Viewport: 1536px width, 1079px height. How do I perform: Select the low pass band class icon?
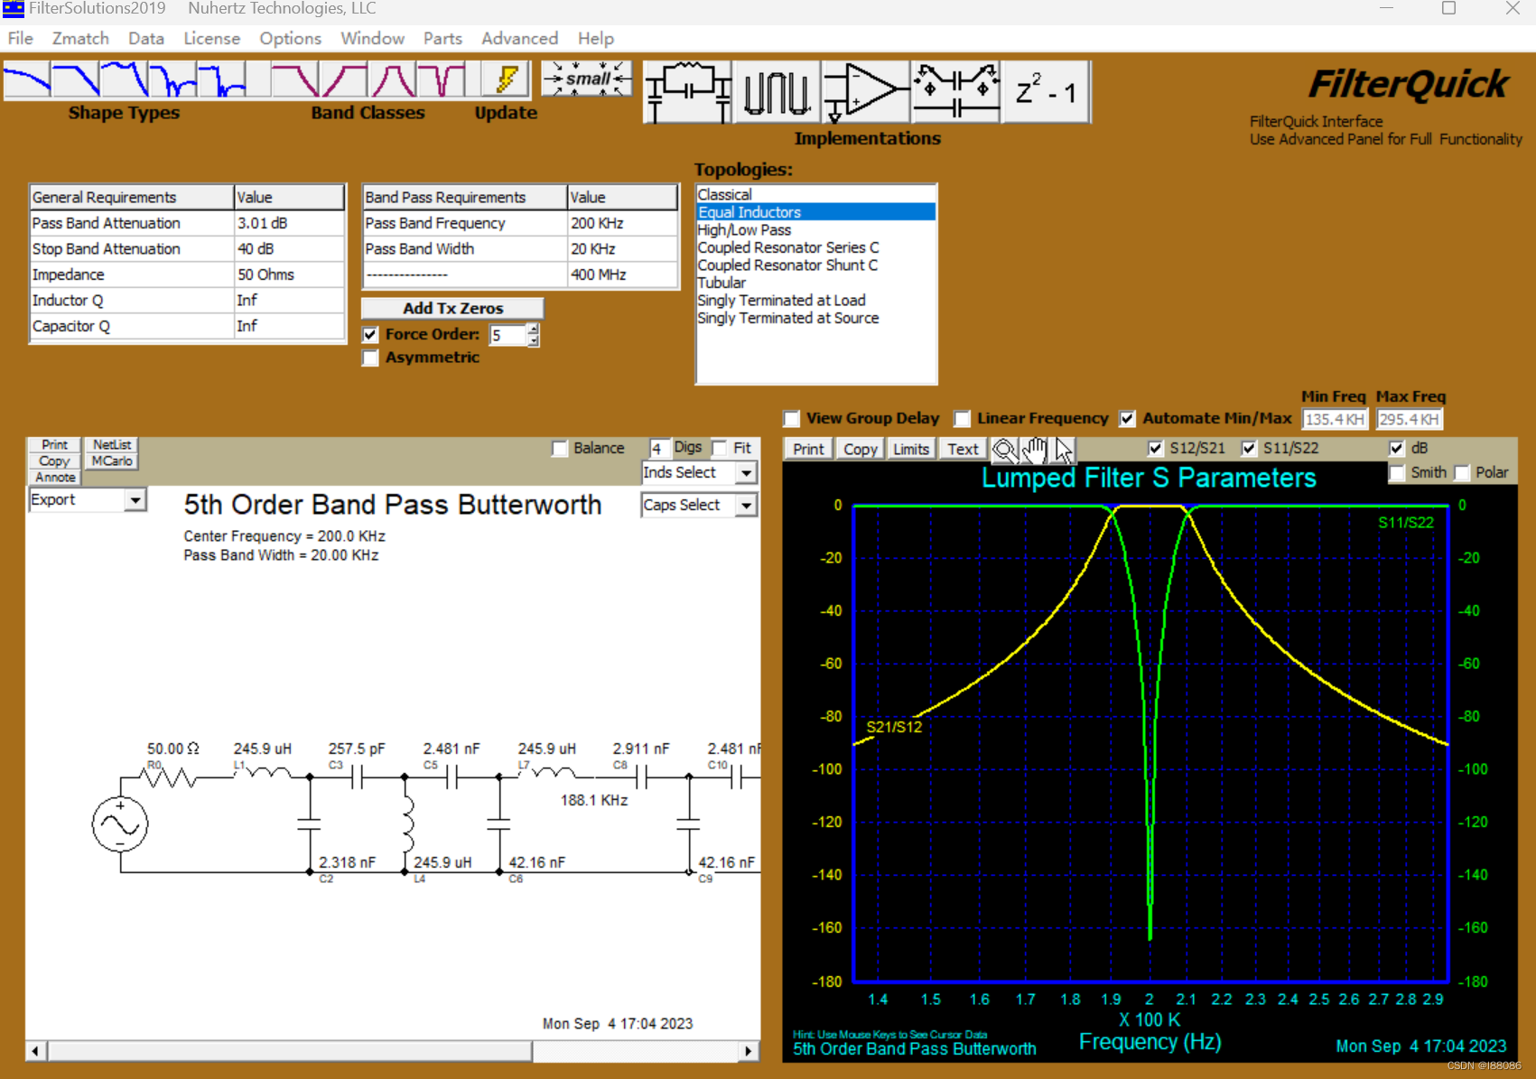[295, 79]
